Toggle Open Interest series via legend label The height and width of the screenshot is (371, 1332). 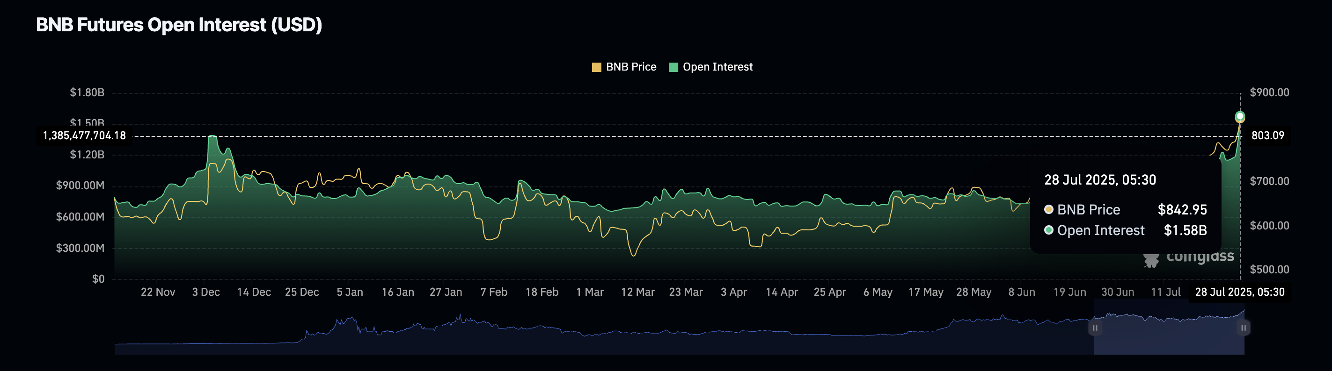717,67
